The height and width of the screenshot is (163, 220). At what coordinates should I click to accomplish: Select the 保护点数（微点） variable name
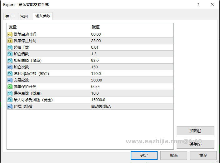click(27, 93)
